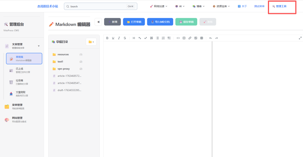Insert a table
This screenshot has width=303, height=157.
click(202, 38)
